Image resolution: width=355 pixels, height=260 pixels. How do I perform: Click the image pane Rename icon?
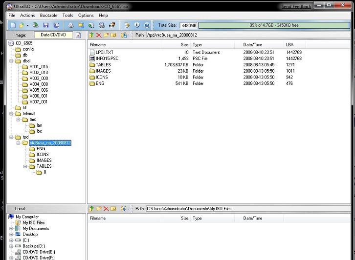[113, 35]
